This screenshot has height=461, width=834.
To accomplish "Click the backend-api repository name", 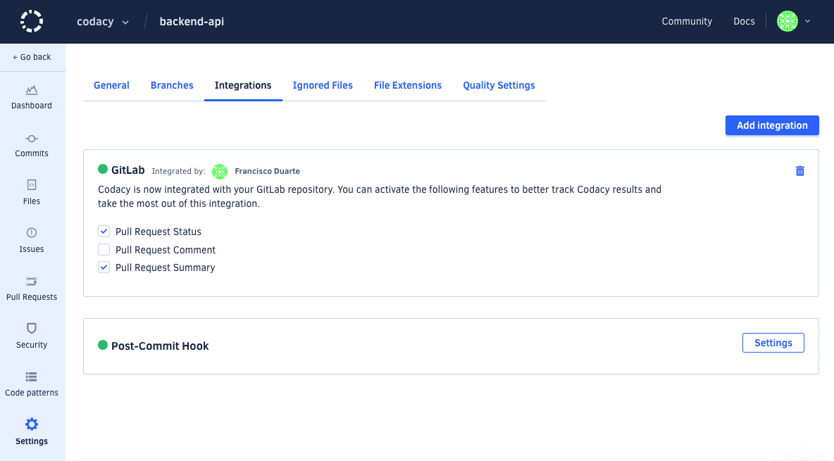I will pos(192,22).
